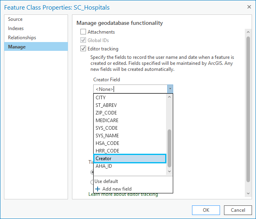Go to the Relationships page

coord(22,38)
